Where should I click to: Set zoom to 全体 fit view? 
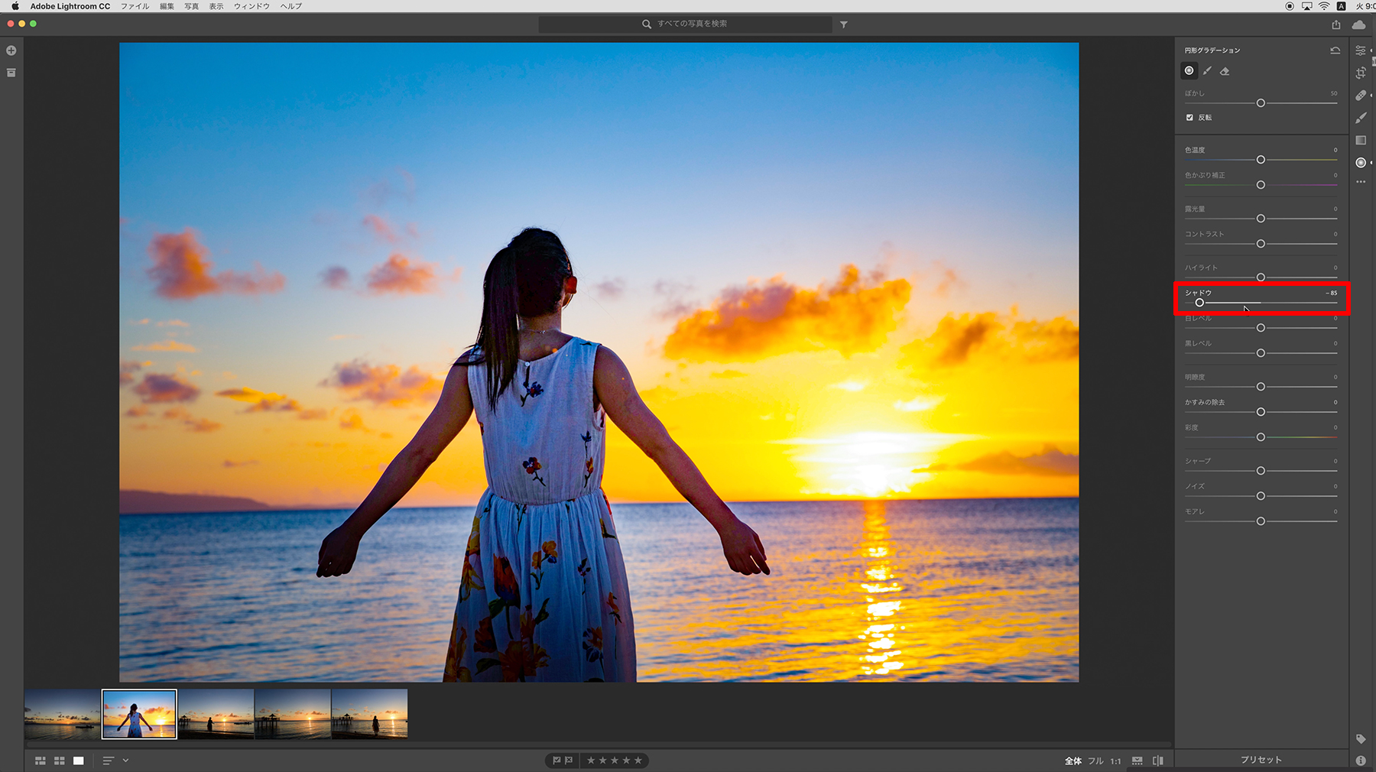pos(1073,761)
